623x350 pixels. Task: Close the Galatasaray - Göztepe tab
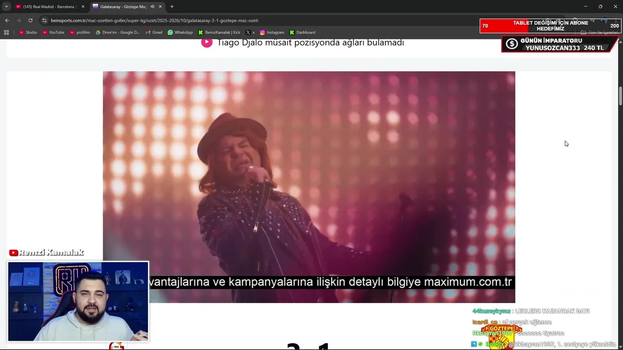(x=160, y=6)
